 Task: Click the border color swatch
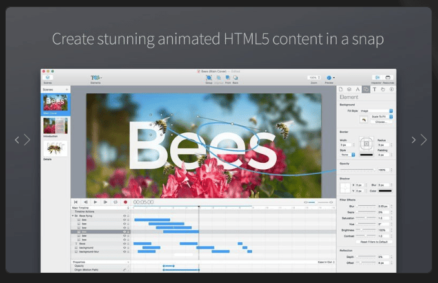point(366,154)
